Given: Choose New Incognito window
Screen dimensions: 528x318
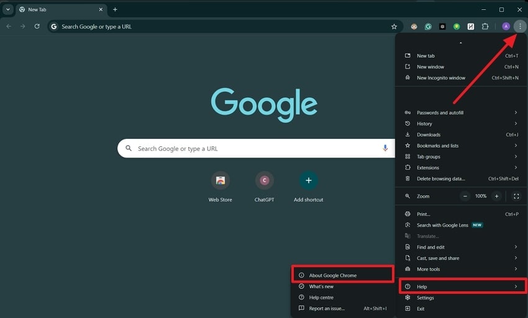Looking at the screenshot, I should pos(462,77).
